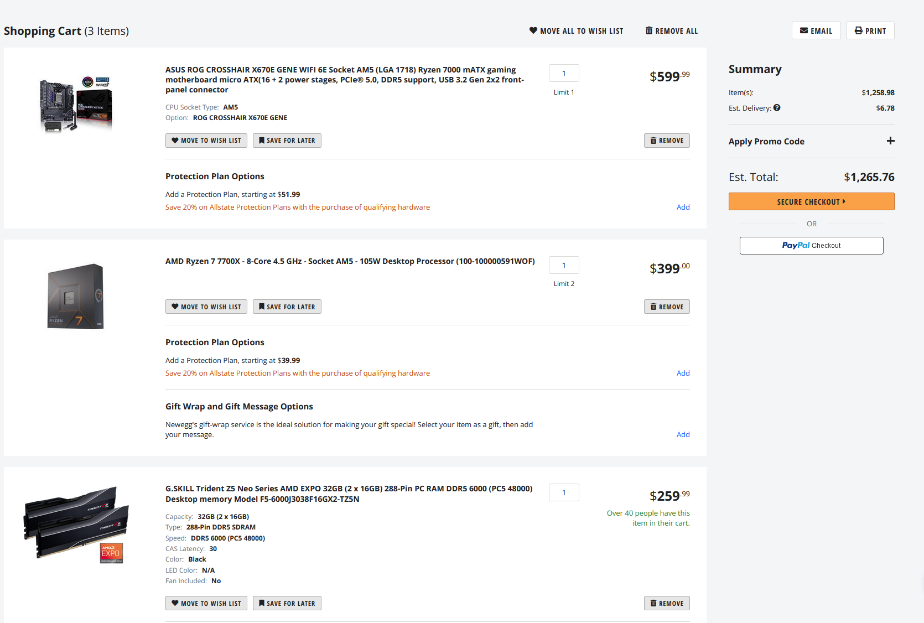The width and height of the screenshot is (924, 623).
Task: Add protection plan for the ASUS motherboard
Action: pyautogui.click(x=683, y=207)
